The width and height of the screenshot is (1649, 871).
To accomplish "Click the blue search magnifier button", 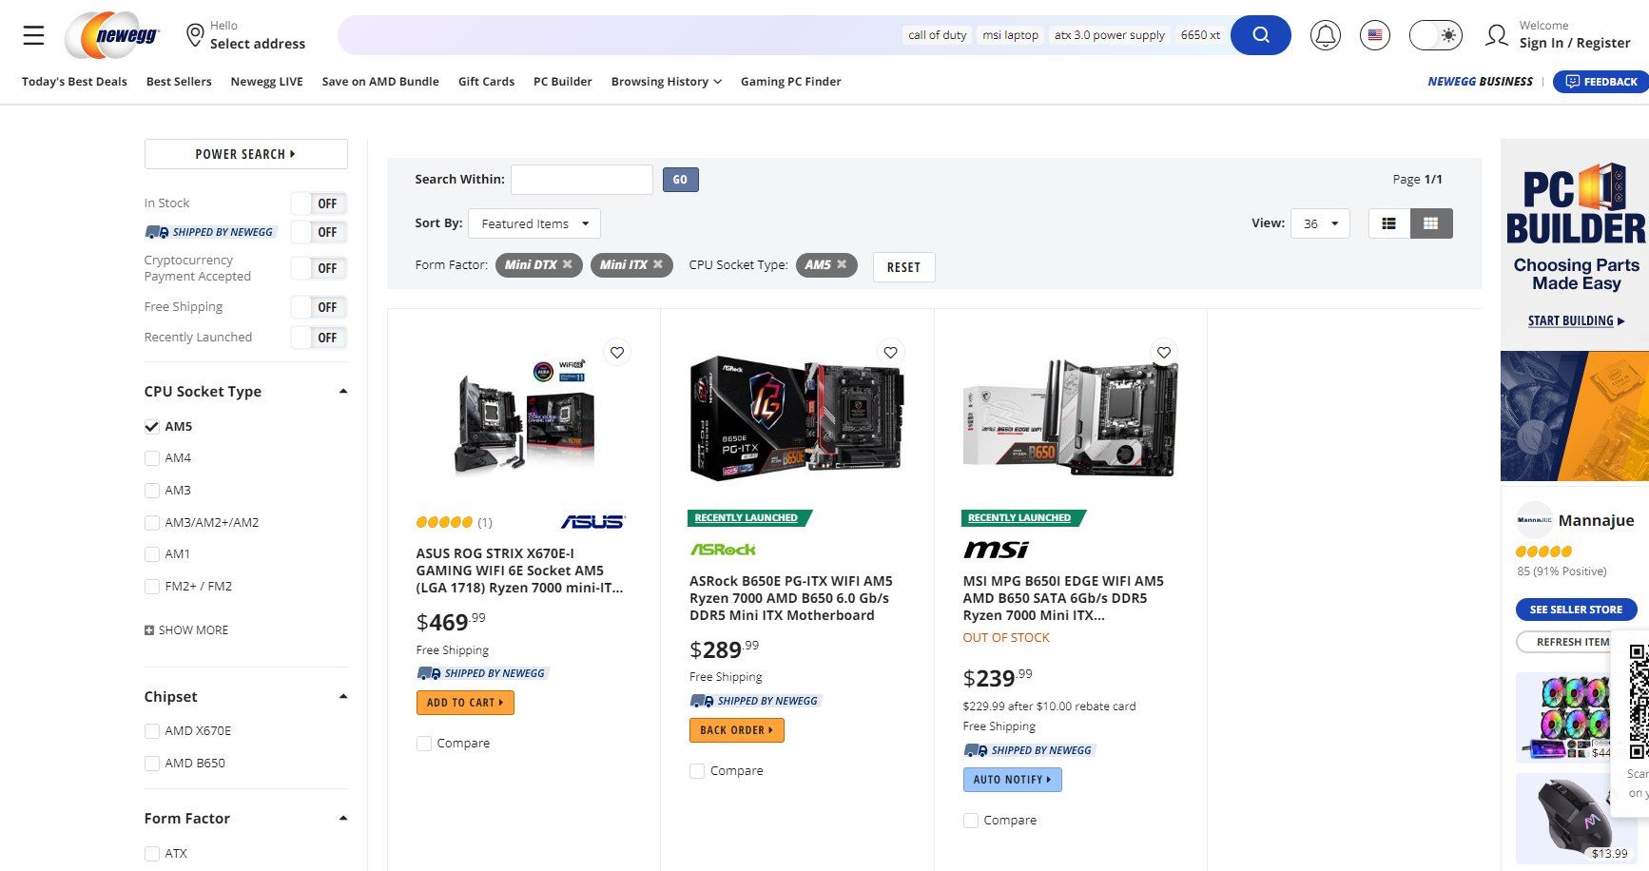I will pyautogui.click(x=1260, y=35).
